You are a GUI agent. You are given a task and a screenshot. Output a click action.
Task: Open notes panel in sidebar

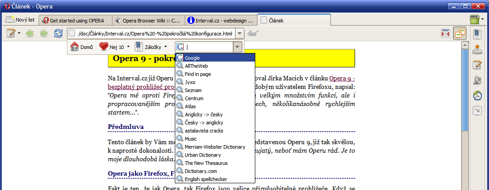pos(477,65)
